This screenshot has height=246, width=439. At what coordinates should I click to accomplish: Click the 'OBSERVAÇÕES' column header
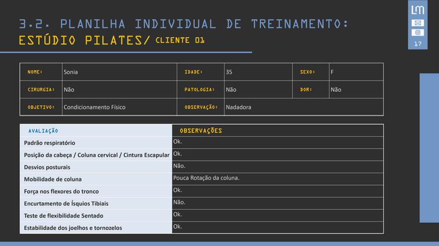tap(278, 131)
